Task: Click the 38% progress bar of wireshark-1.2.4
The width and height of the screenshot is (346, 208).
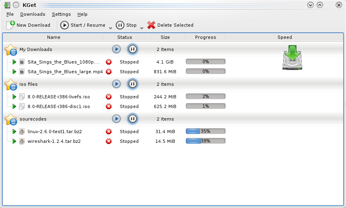Action: pos(205,141)
